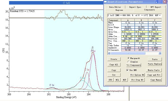Select component column header A
This screenshot has width=168, height=101.
pyautogui.click(x=128, y=20)
